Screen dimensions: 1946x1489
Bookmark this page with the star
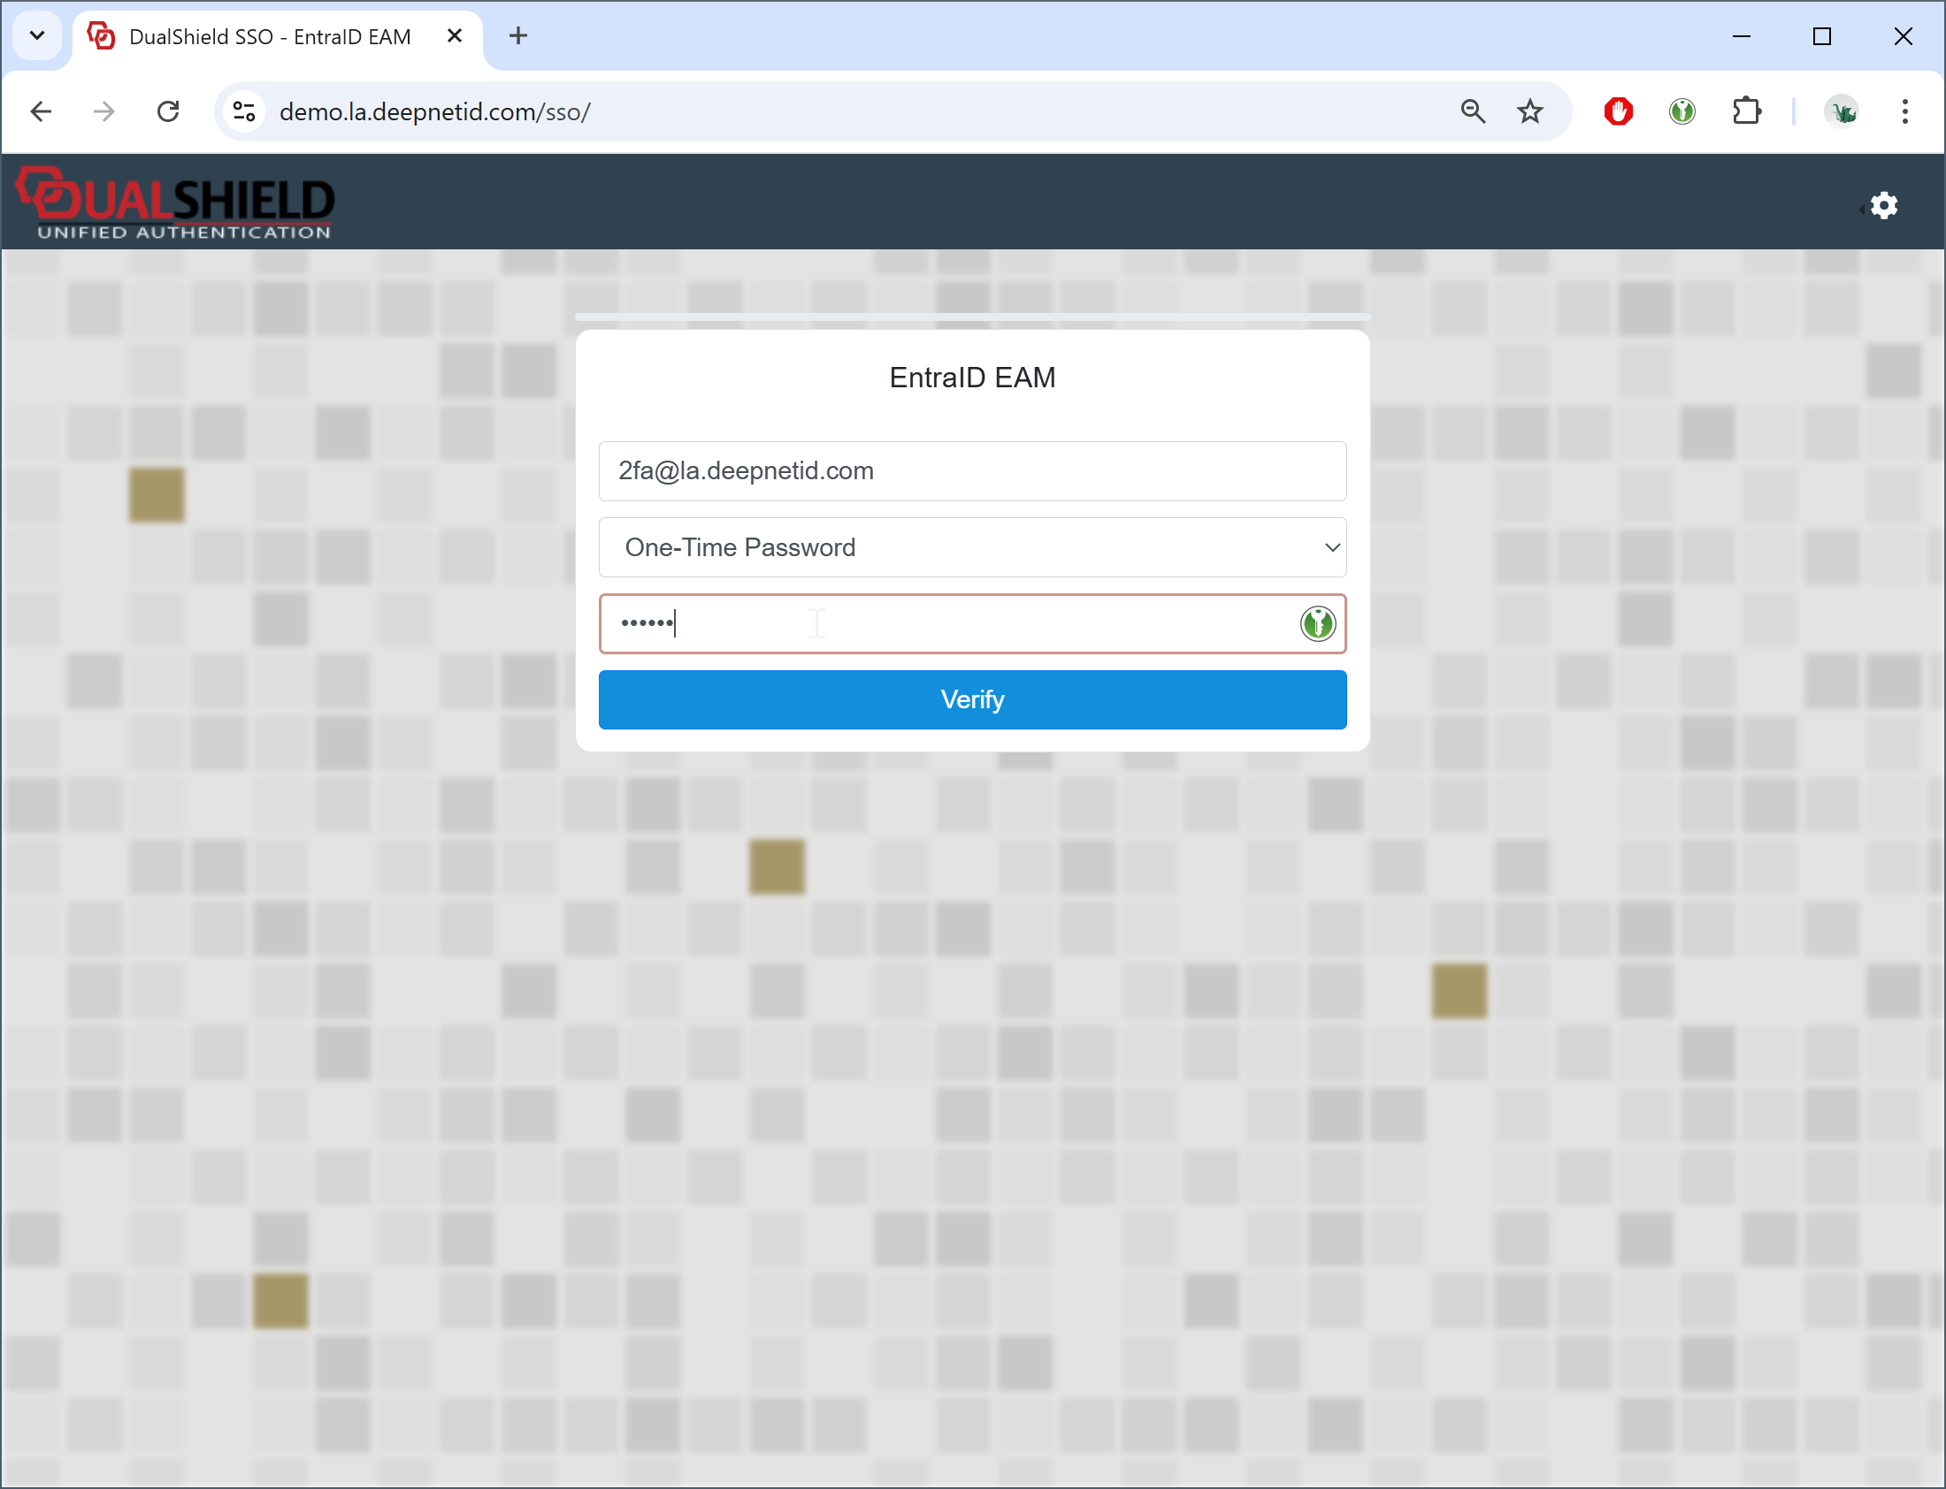1529,111
